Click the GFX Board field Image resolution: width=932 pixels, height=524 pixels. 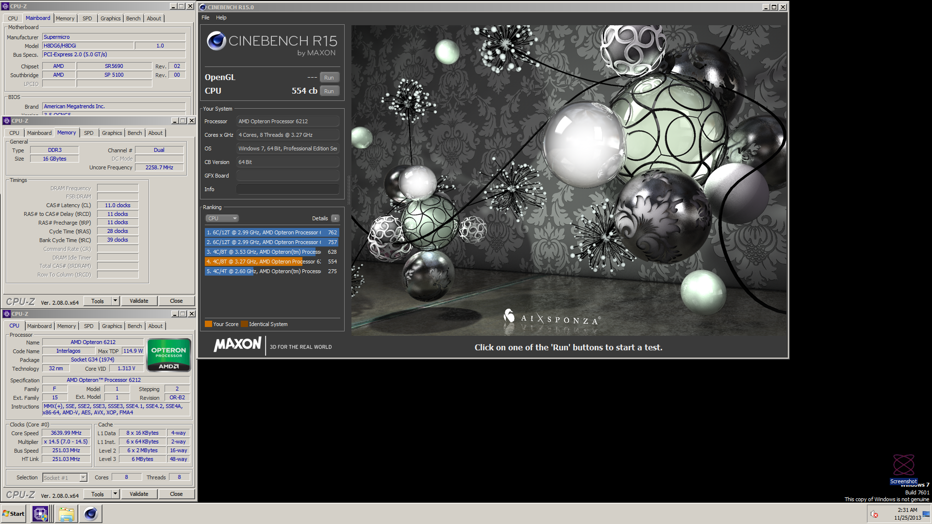(x=287, y=176)
